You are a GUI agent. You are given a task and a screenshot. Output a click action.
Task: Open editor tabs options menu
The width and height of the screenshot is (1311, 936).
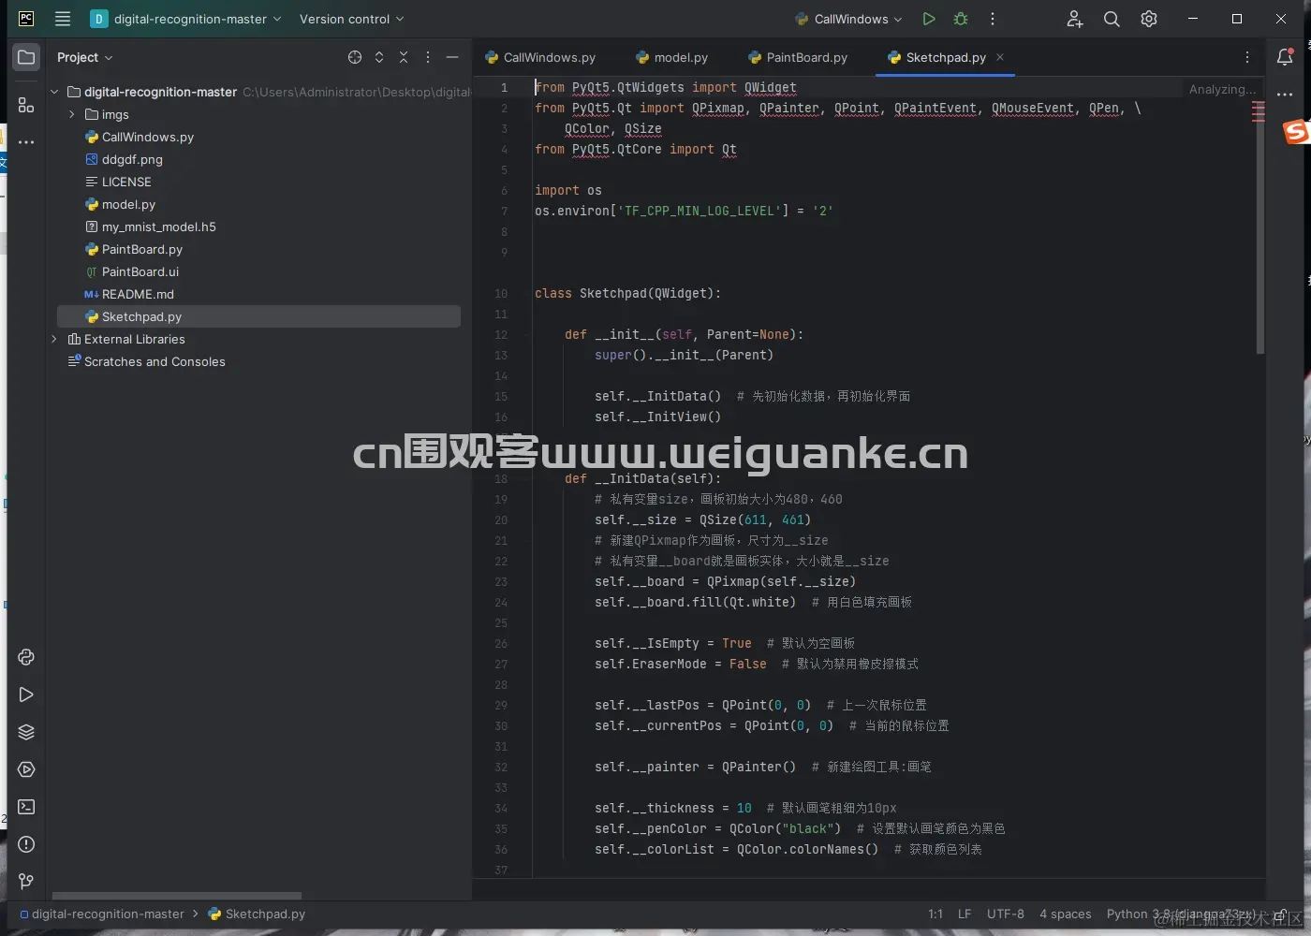tap(1247, 57)
